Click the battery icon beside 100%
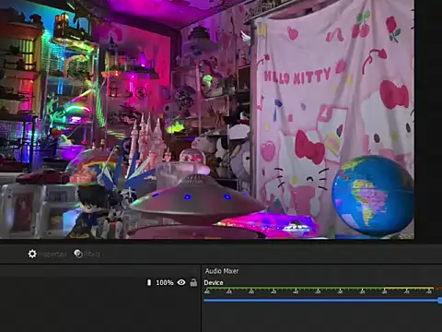Viewport: 442px width, 332px height. [x=149, y=282]
